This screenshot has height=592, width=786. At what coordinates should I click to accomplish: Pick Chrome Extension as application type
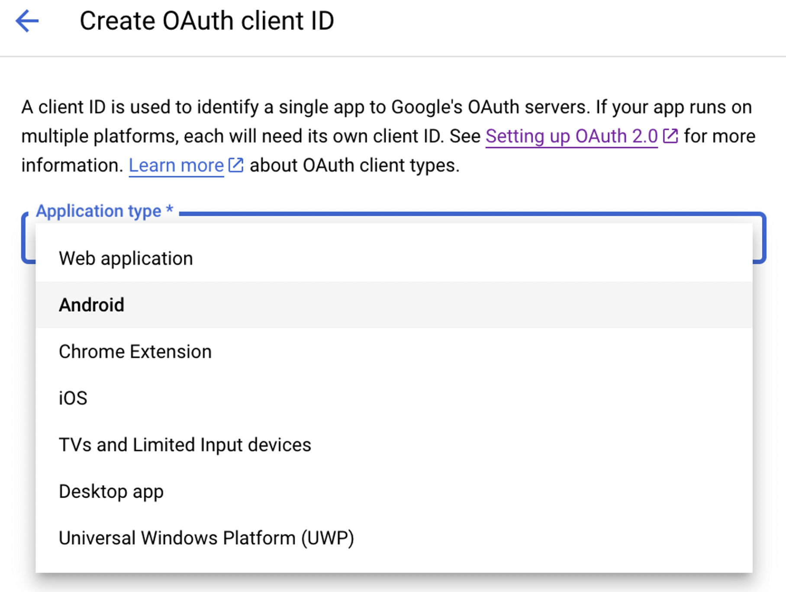coord(394,351)
